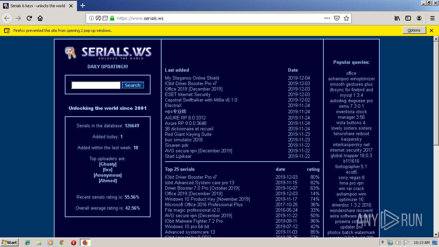This screenshot has width=439, height=247.
Task: Focus the serial search input field
Action: pos(96,85)
